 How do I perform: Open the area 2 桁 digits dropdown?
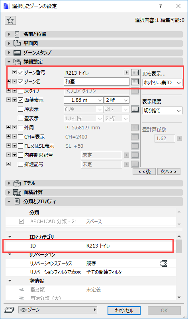pyautogui.click(x=117, y=100)
